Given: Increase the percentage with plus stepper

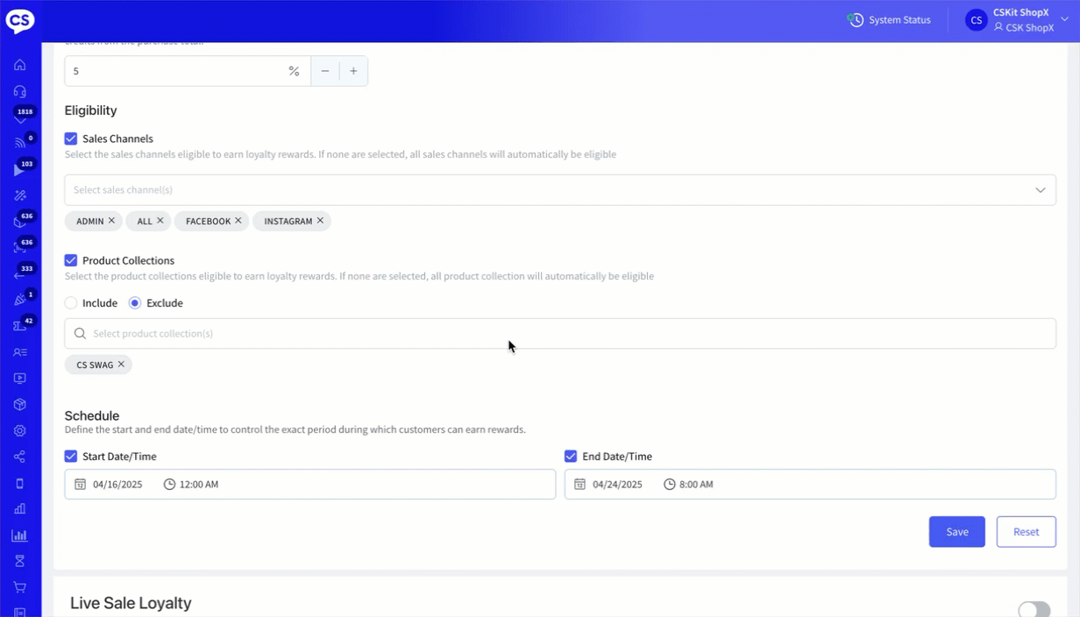Looking at the screenshot, I should click(x=353, y=71).
